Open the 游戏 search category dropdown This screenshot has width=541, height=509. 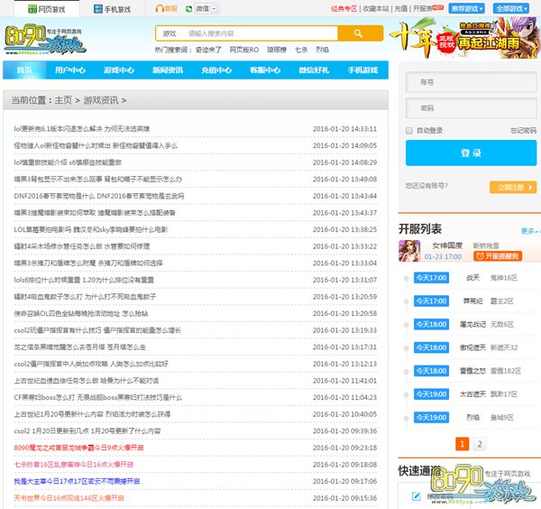168,33
